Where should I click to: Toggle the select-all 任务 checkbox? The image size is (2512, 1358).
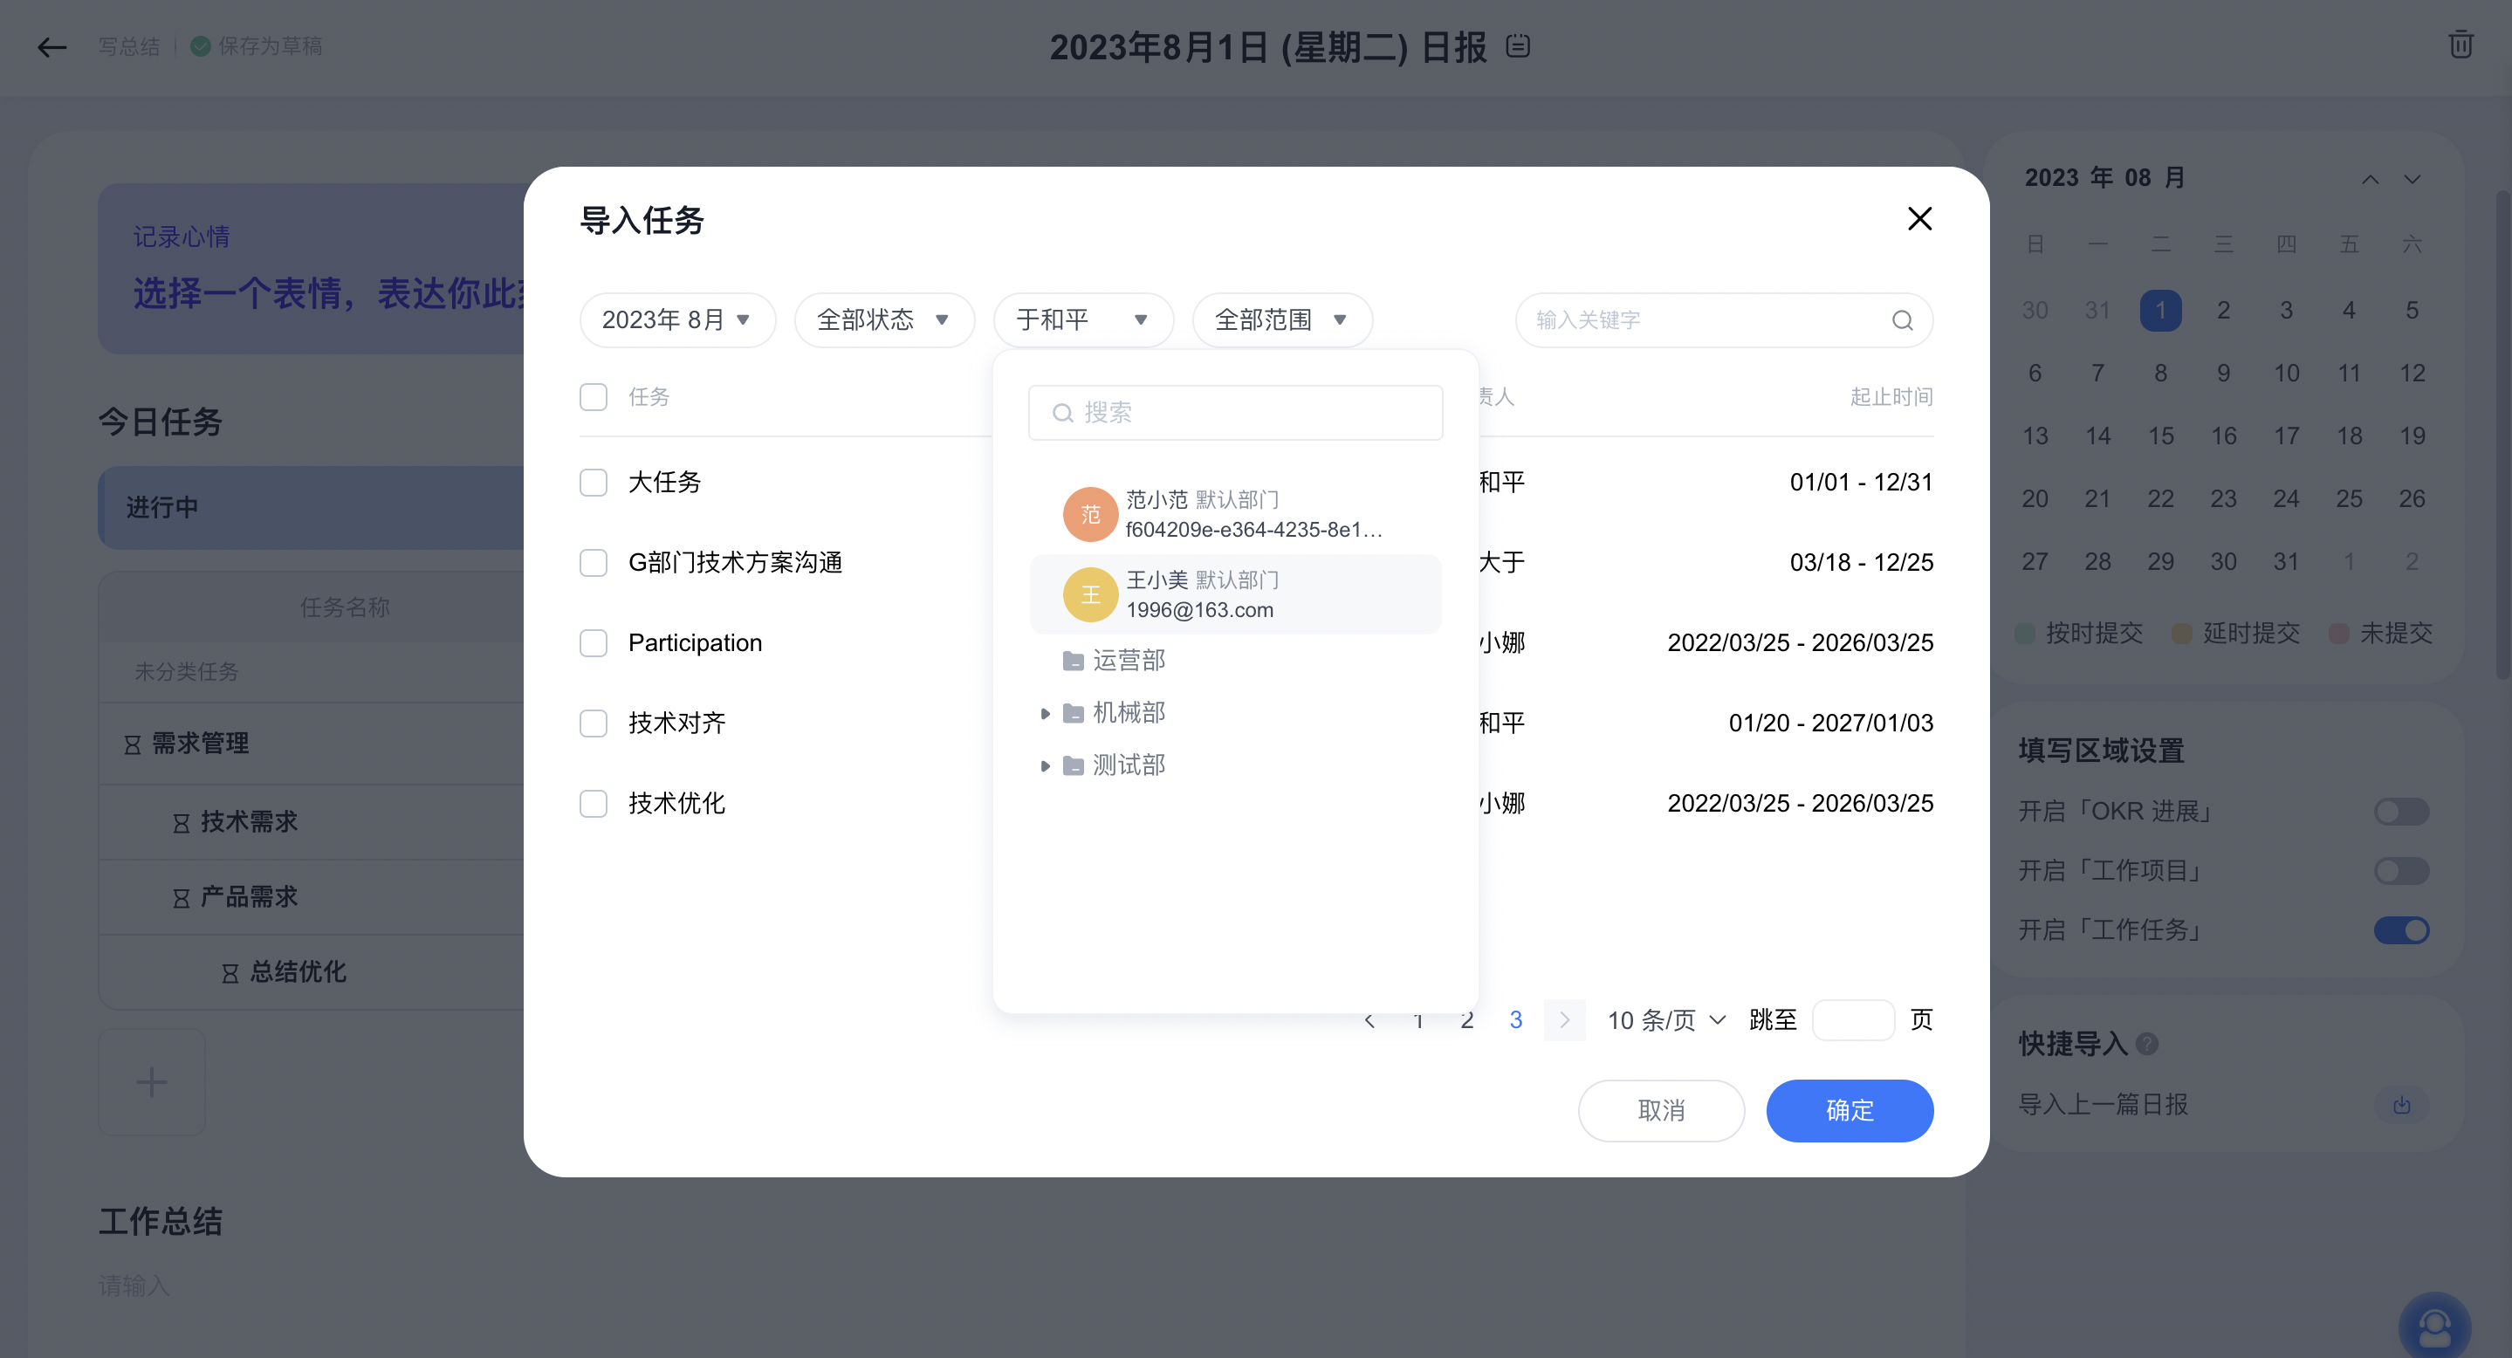click(593, 397)
